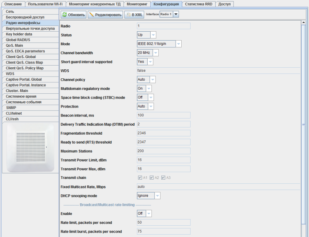Select Радио интерфейсы in the sidebar
Screen dimensions: 309x237
pos(31,23)
